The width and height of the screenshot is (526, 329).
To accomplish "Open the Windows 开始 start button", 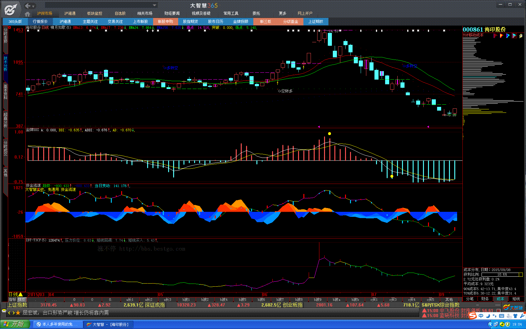I will [15, 324].
